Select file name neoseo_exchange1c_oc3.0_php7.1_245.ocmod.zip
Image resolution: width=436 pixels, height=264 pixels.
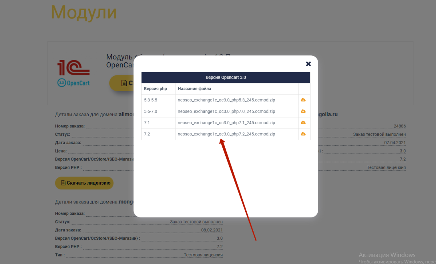click(x=226, y=123)
